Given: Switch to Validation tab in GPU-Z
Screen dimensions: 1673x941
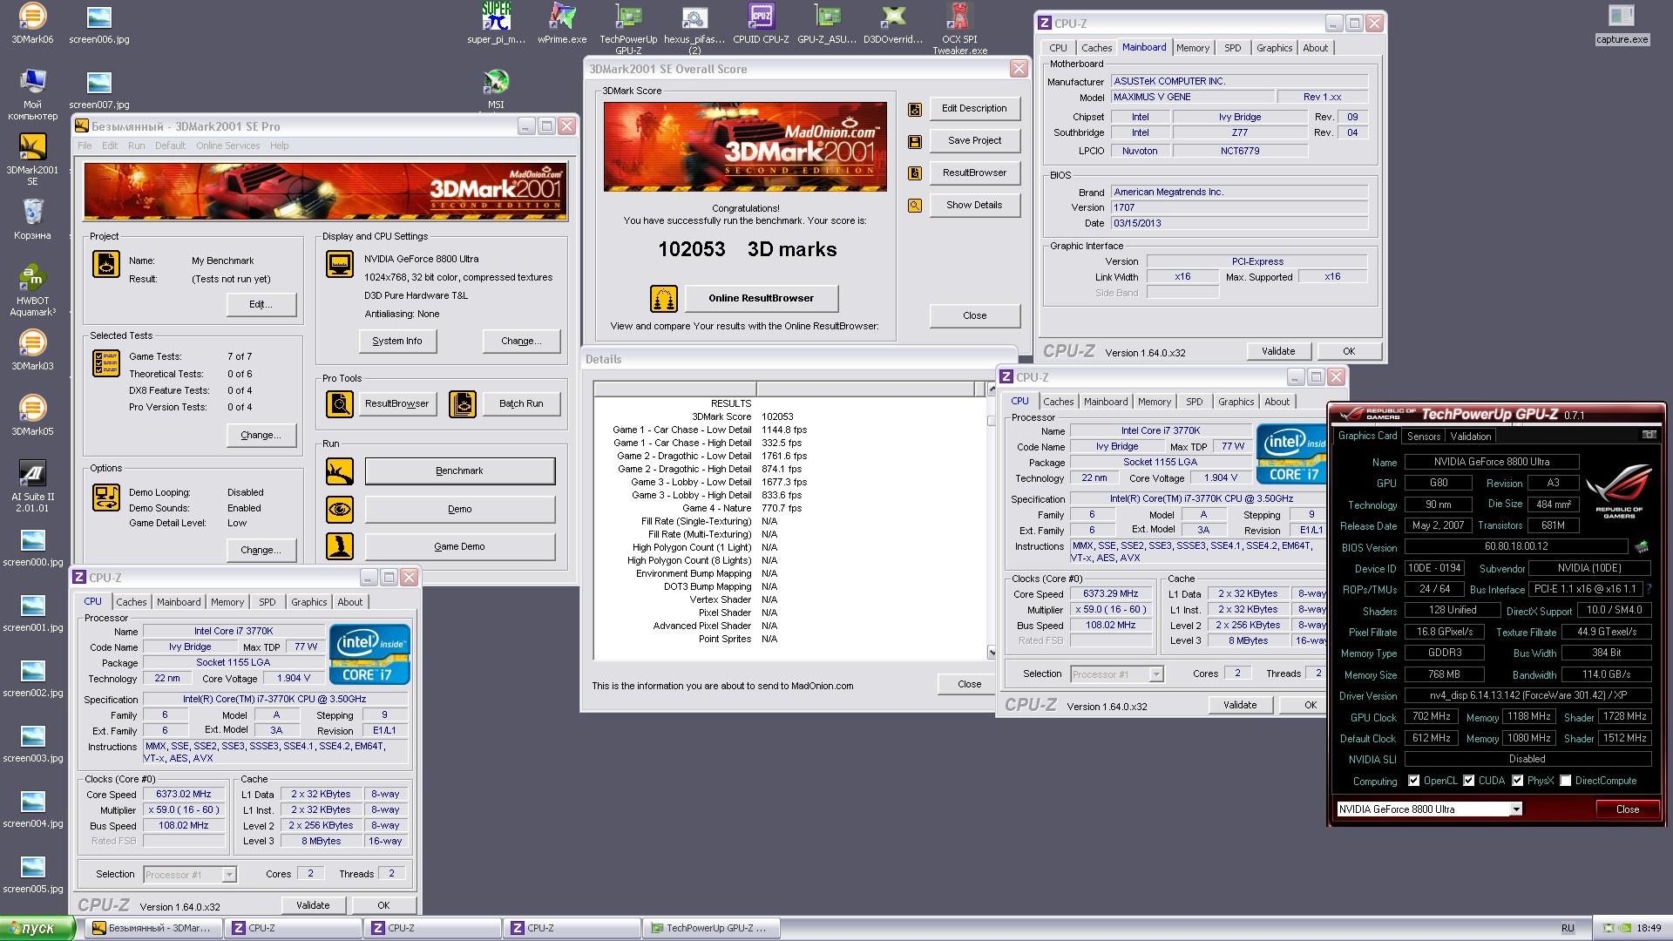Looking at the screenshot, I should pyautogui.click(x=1471, y=437).
